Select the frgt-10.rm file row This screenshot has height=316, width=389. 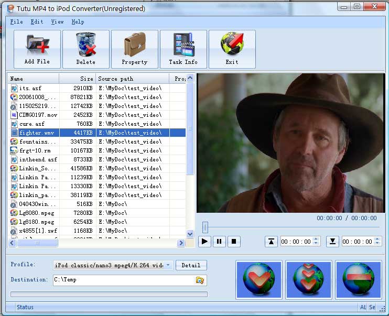97,150
